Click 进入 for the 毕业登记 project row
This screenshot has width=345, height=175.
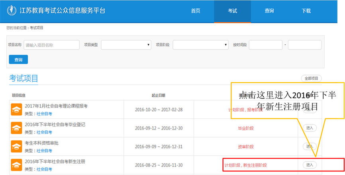(x=310, y=128)
